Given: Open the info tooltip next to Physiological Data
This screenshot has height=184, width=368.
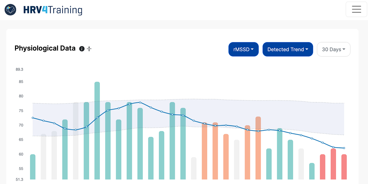Looking at the screenshot, I should pos(82,49).
